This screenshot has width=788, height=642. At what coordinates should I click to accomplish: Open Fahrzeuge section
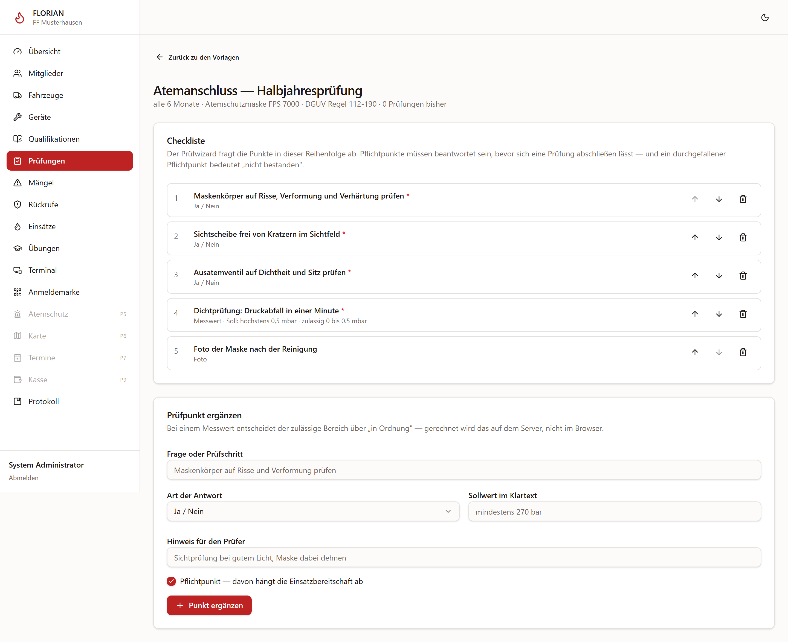pos(69,95)
